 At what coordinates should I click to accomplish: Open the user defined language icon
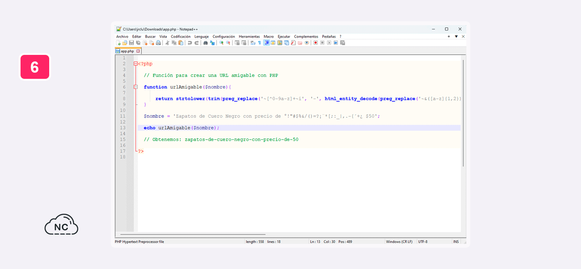point(273,43)
